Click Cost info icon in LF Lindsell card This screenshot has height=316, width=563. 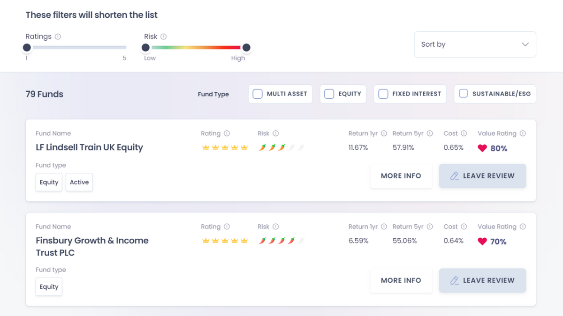[x=464, y=133]
